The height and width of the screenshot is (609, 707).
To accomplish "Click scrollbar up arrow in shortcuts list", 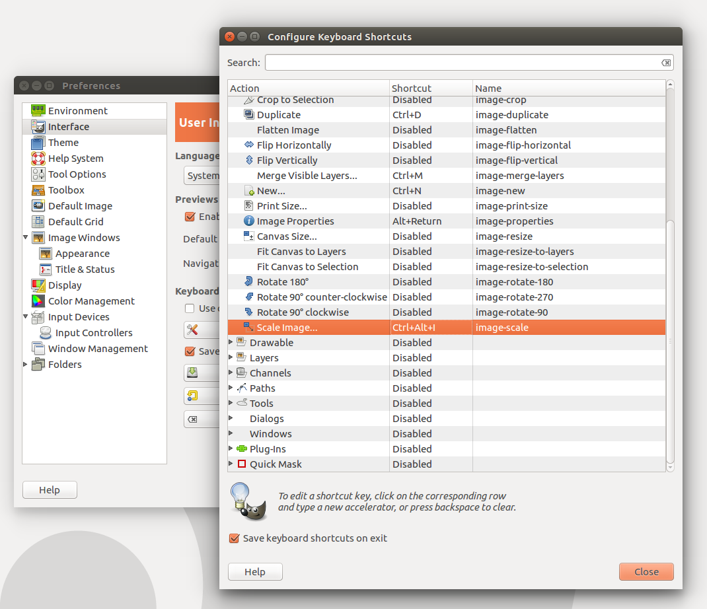I will click(x=670, y=85).
